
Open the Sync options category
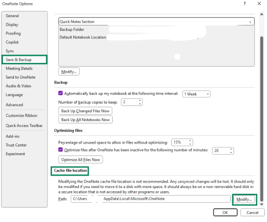(x=10, y=51)
